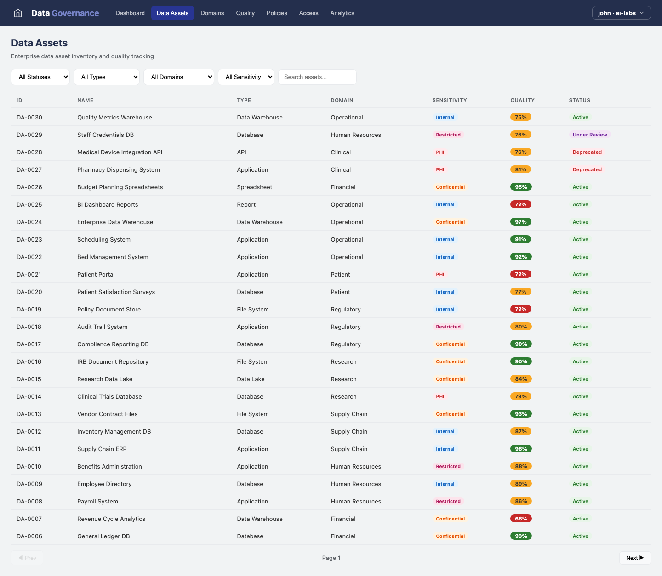662x576 pixels.
Task: Switch to the Domains navigation tab
Action: pos(212,13)
